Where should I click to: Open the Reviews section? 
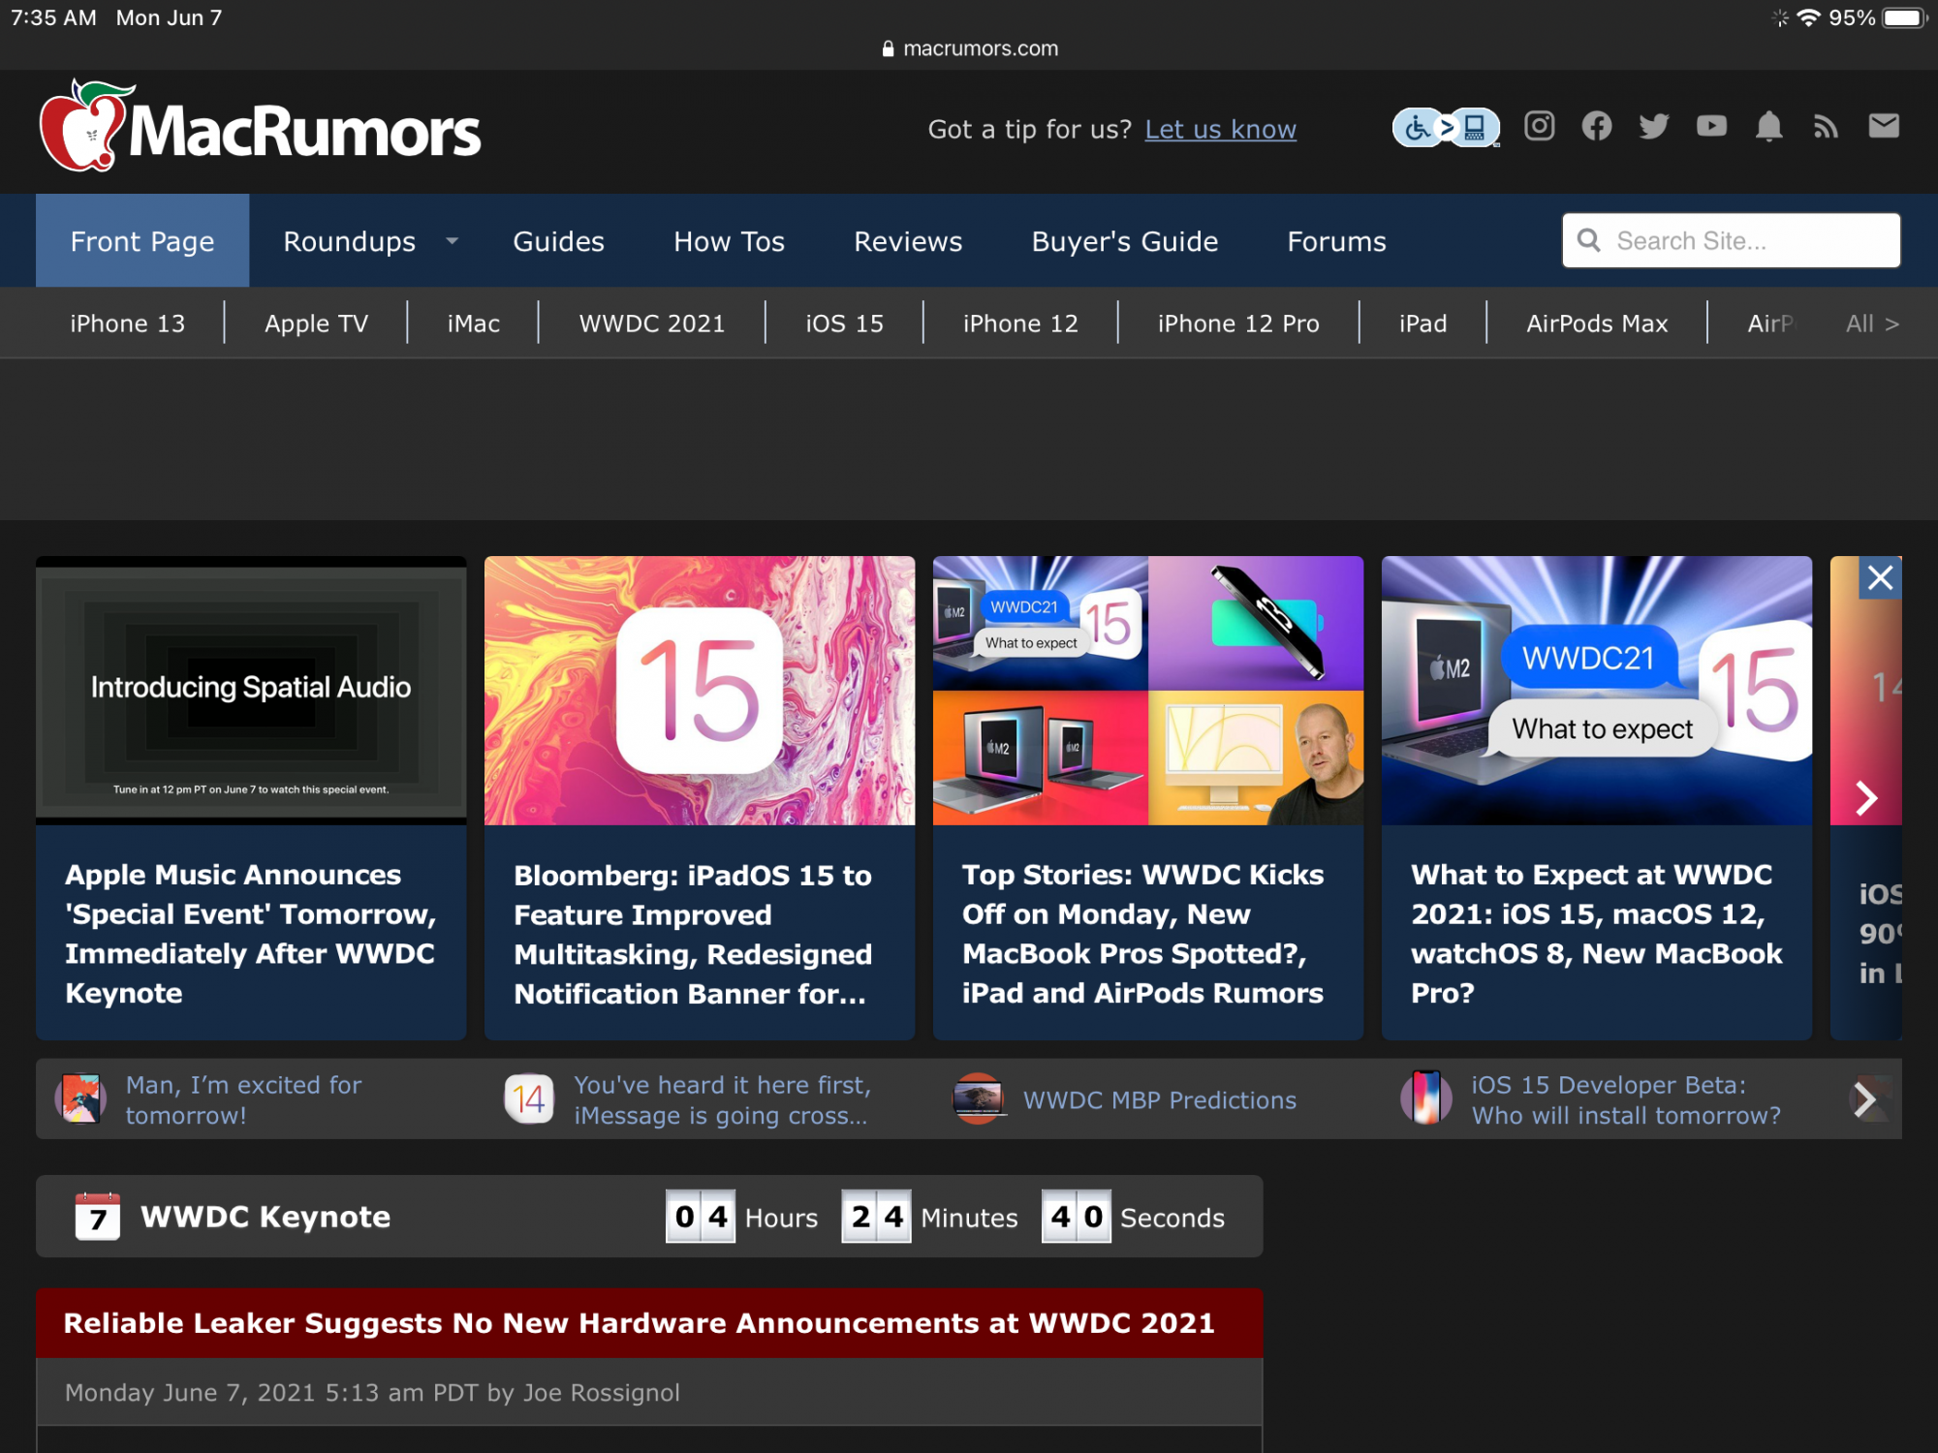[x=908, y=240]
